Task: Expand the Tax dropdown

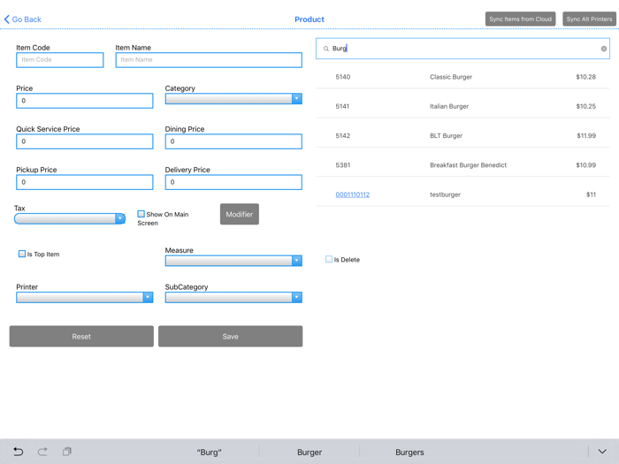Action: pos(70,218)
